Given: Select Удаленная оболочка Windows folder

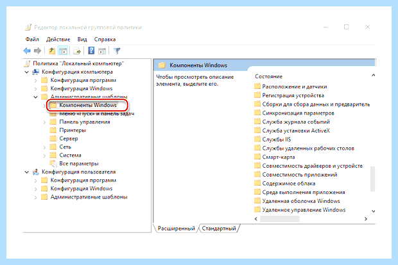Looking at the screenshot, I should tap(301, 201).
